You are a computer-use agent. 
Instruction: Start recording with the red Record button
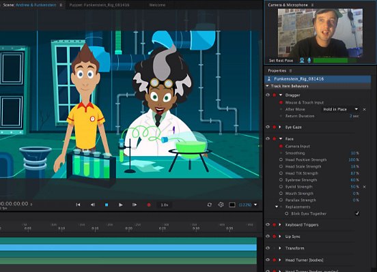[149, 205]
